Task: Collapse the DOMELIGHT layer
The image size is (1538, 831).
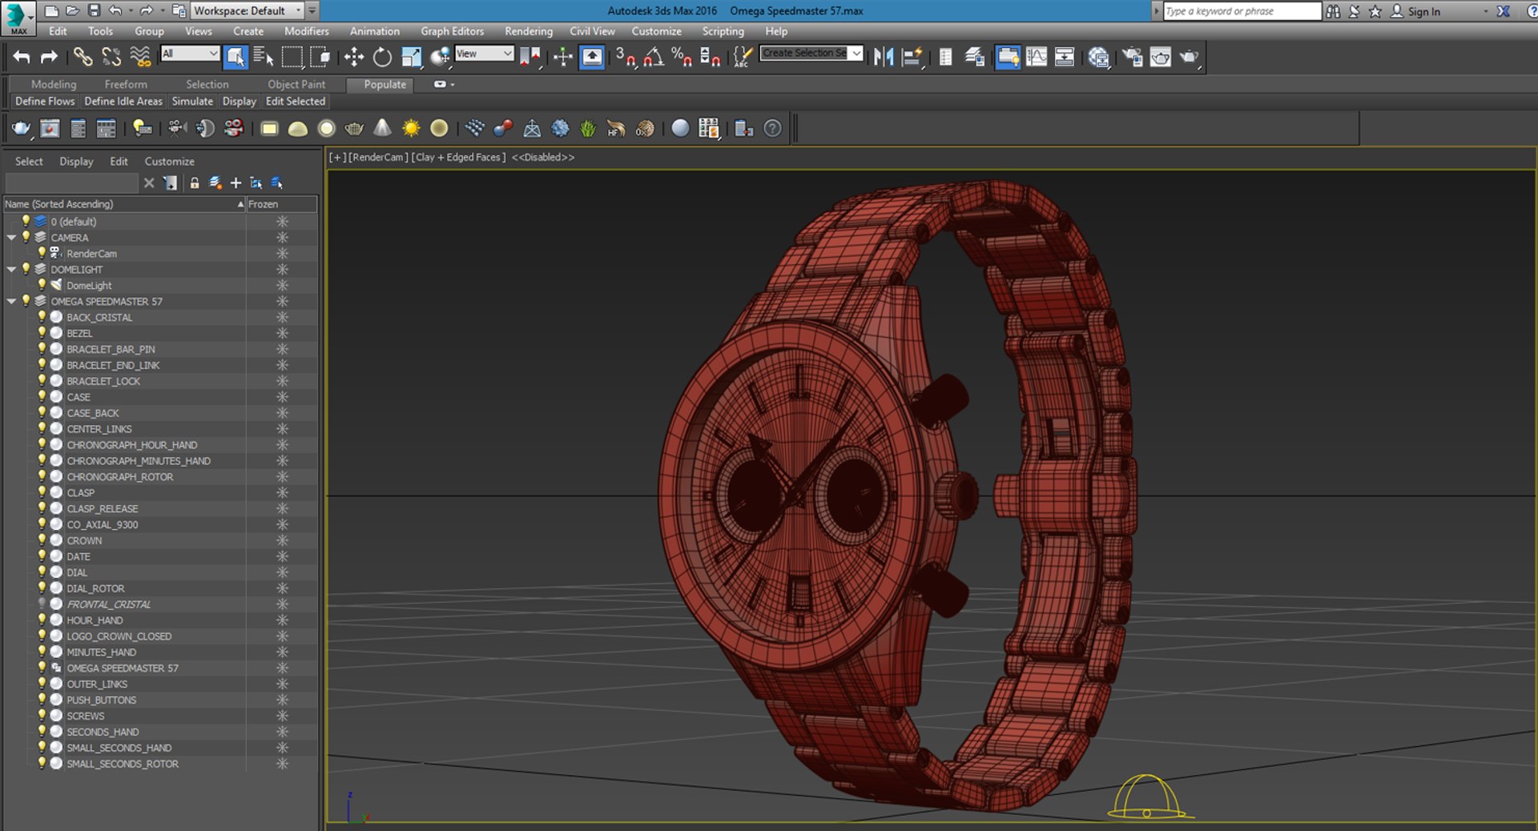Action: (11, 270)
